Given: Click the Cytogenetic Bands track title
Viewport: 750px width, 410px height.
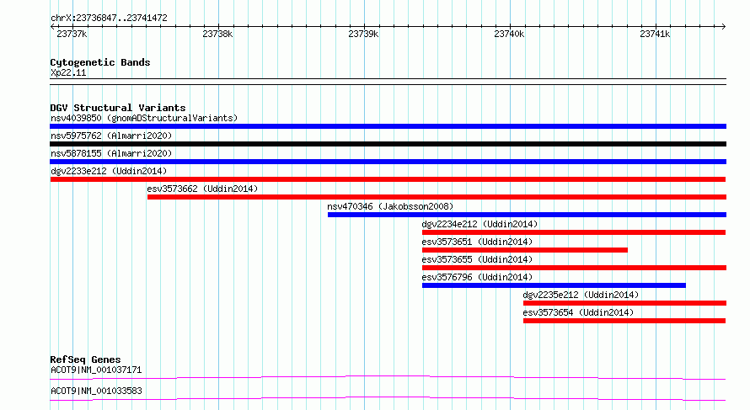Looking at the screenshot, I should click(x=100, y=62).
